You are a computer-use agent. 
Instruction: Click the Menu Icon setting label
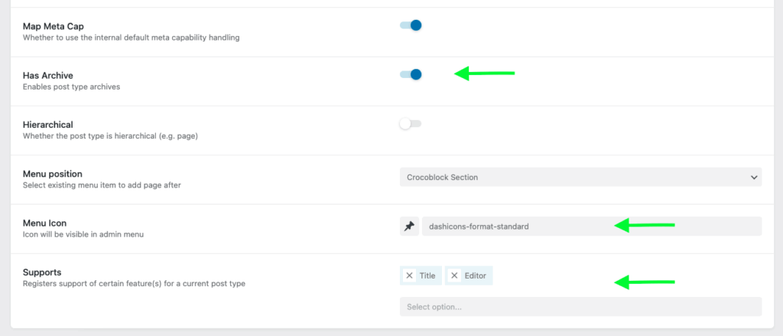(x=47, y=223)
